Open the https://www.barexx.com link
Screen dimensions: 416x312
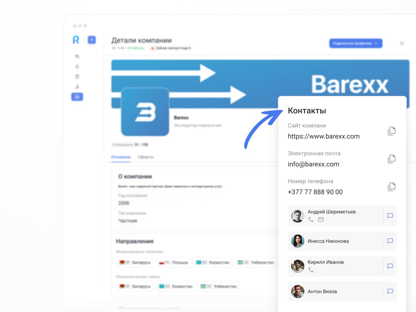pyautogui.click(x=324, y=136)
